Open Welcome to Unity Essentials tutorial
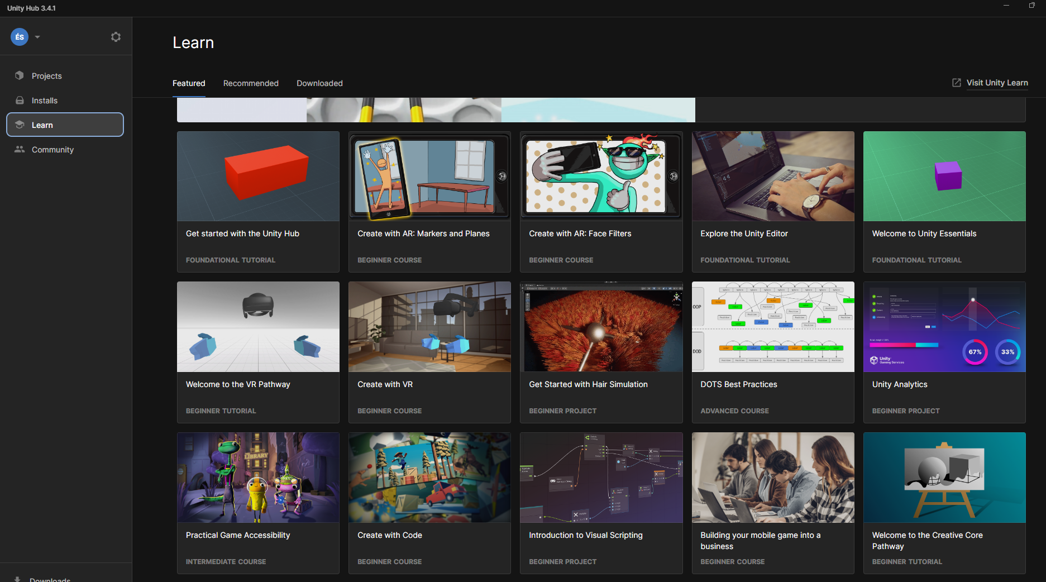 [x=944, y=202]
